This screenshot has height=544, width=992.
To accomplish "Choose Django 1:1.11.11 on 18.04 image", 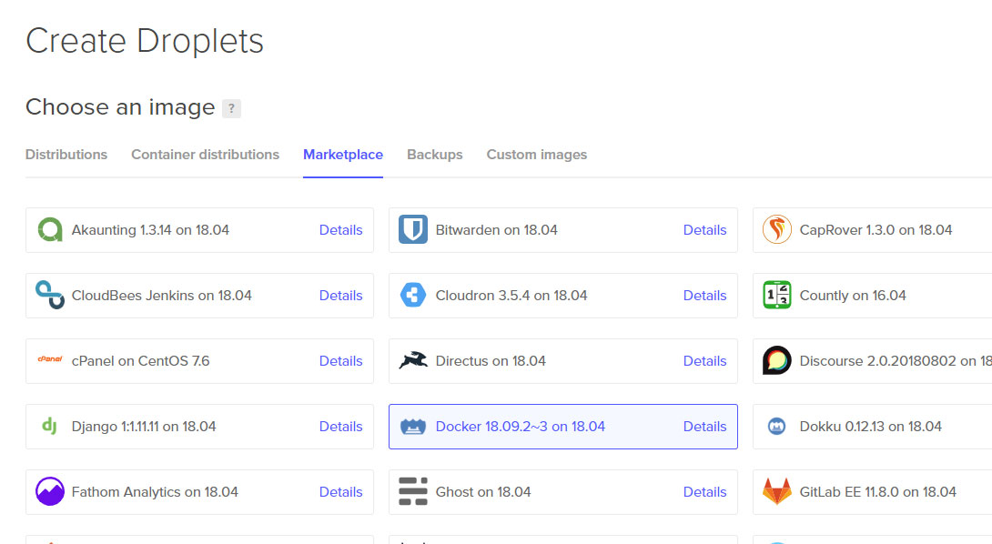I will click(199, 427).
